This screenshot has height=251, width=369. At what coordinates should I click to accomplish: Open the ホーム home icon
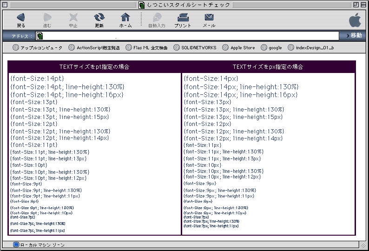click(x=125, y=17)
